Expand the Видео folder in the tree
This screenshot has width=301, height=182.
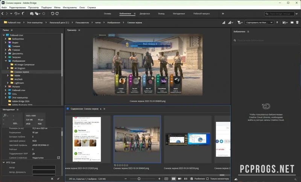(x=6, y=42)
